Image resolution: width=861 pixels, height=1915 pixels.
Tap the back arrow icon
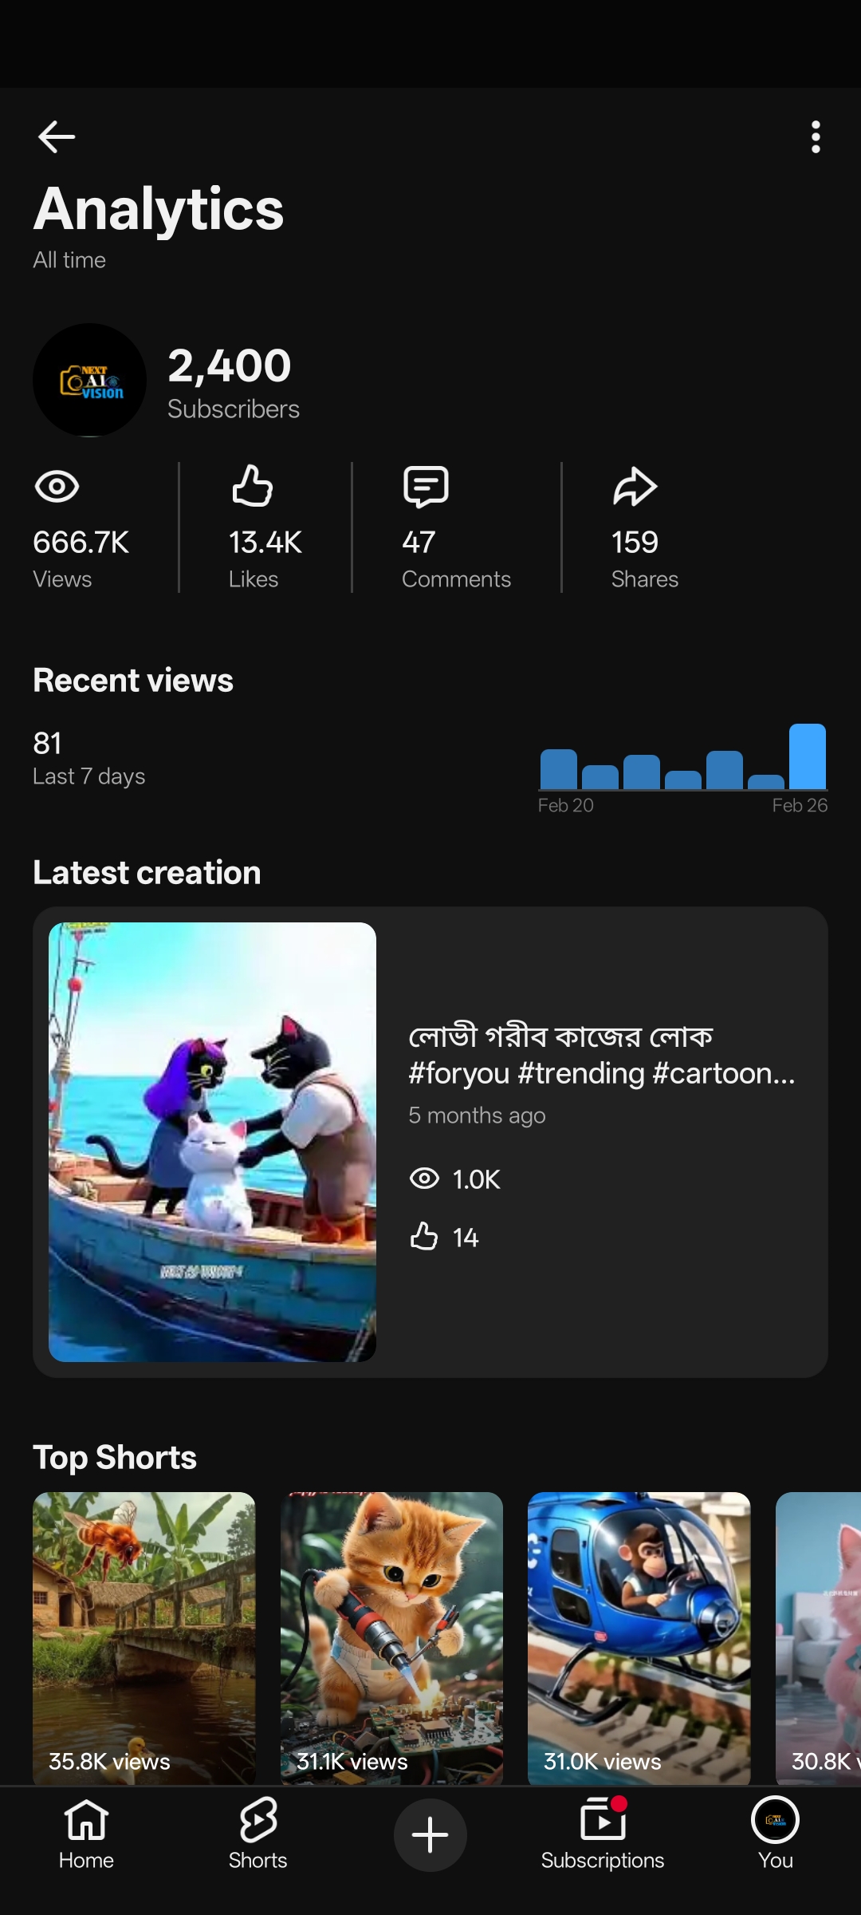pyautogui.click(x=57, y=137)
